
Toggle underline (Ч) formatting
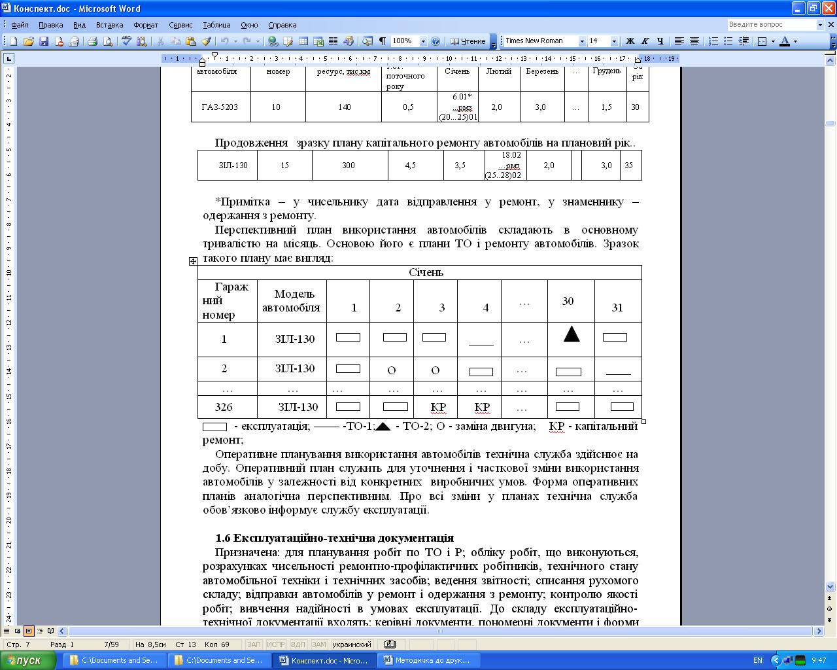pos(660,41)
